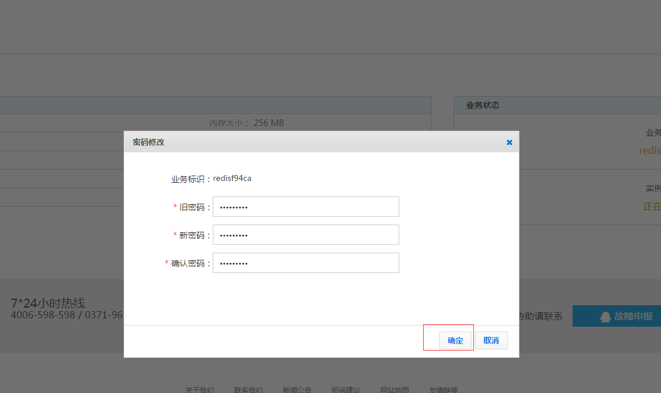Click the 故障申报 button text
Screen dimensions: 661x393
tap(634, 317)
